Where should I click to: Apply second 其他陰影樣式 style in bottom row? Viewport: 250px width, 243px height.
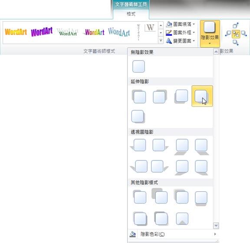[161, 218]
